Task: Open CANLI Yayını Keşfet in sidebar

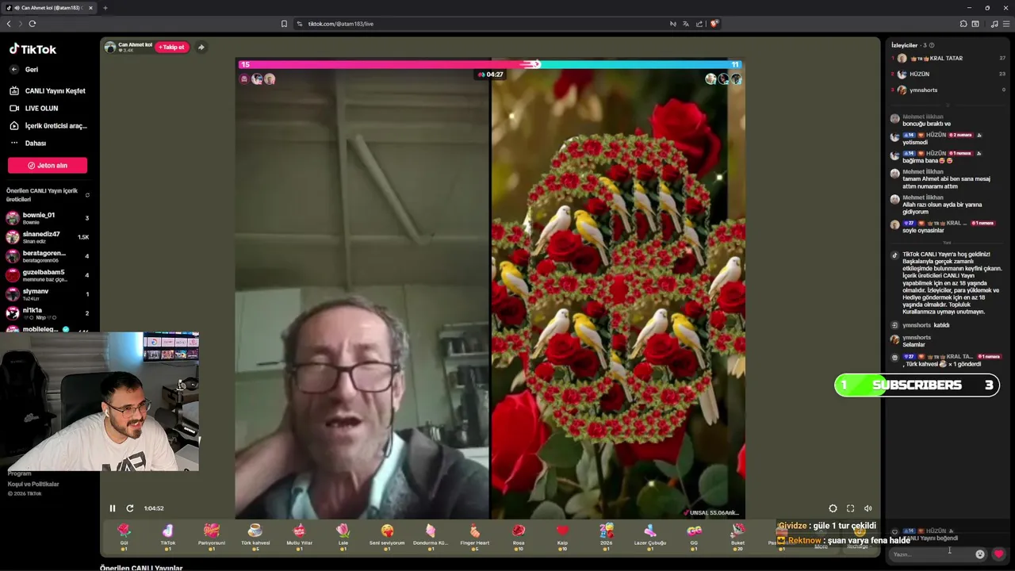Action: [x=48, y=90]
